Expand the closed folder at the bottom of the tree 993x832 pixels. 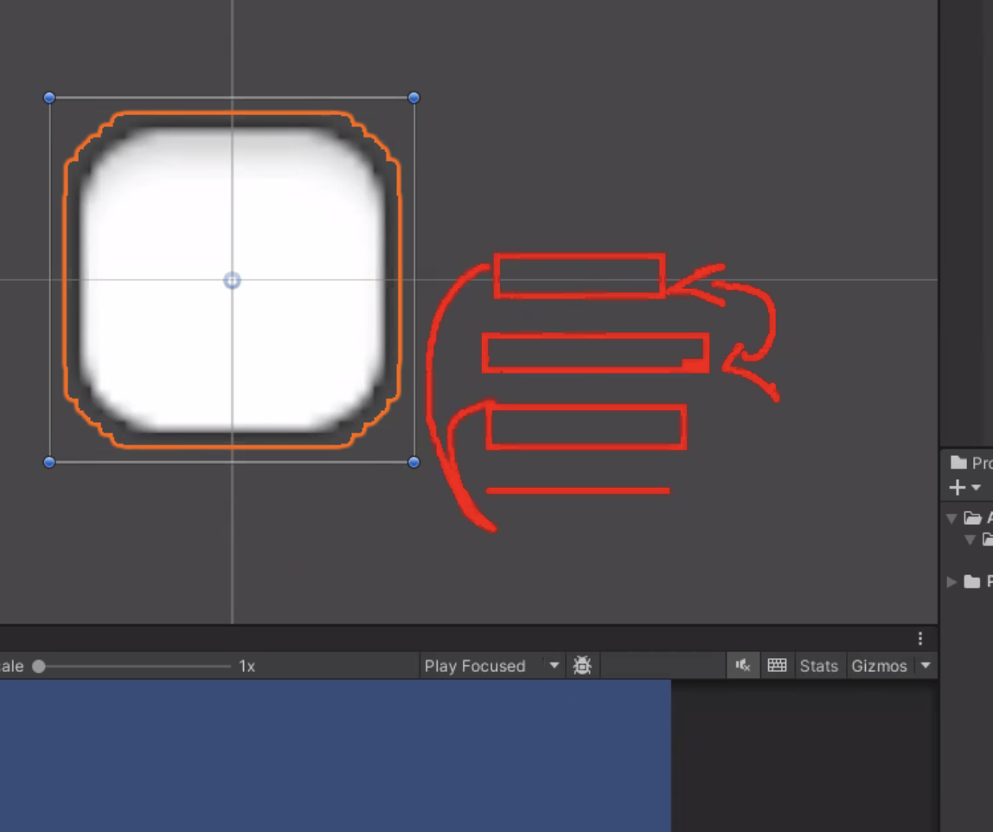click(x=951, y=582)
